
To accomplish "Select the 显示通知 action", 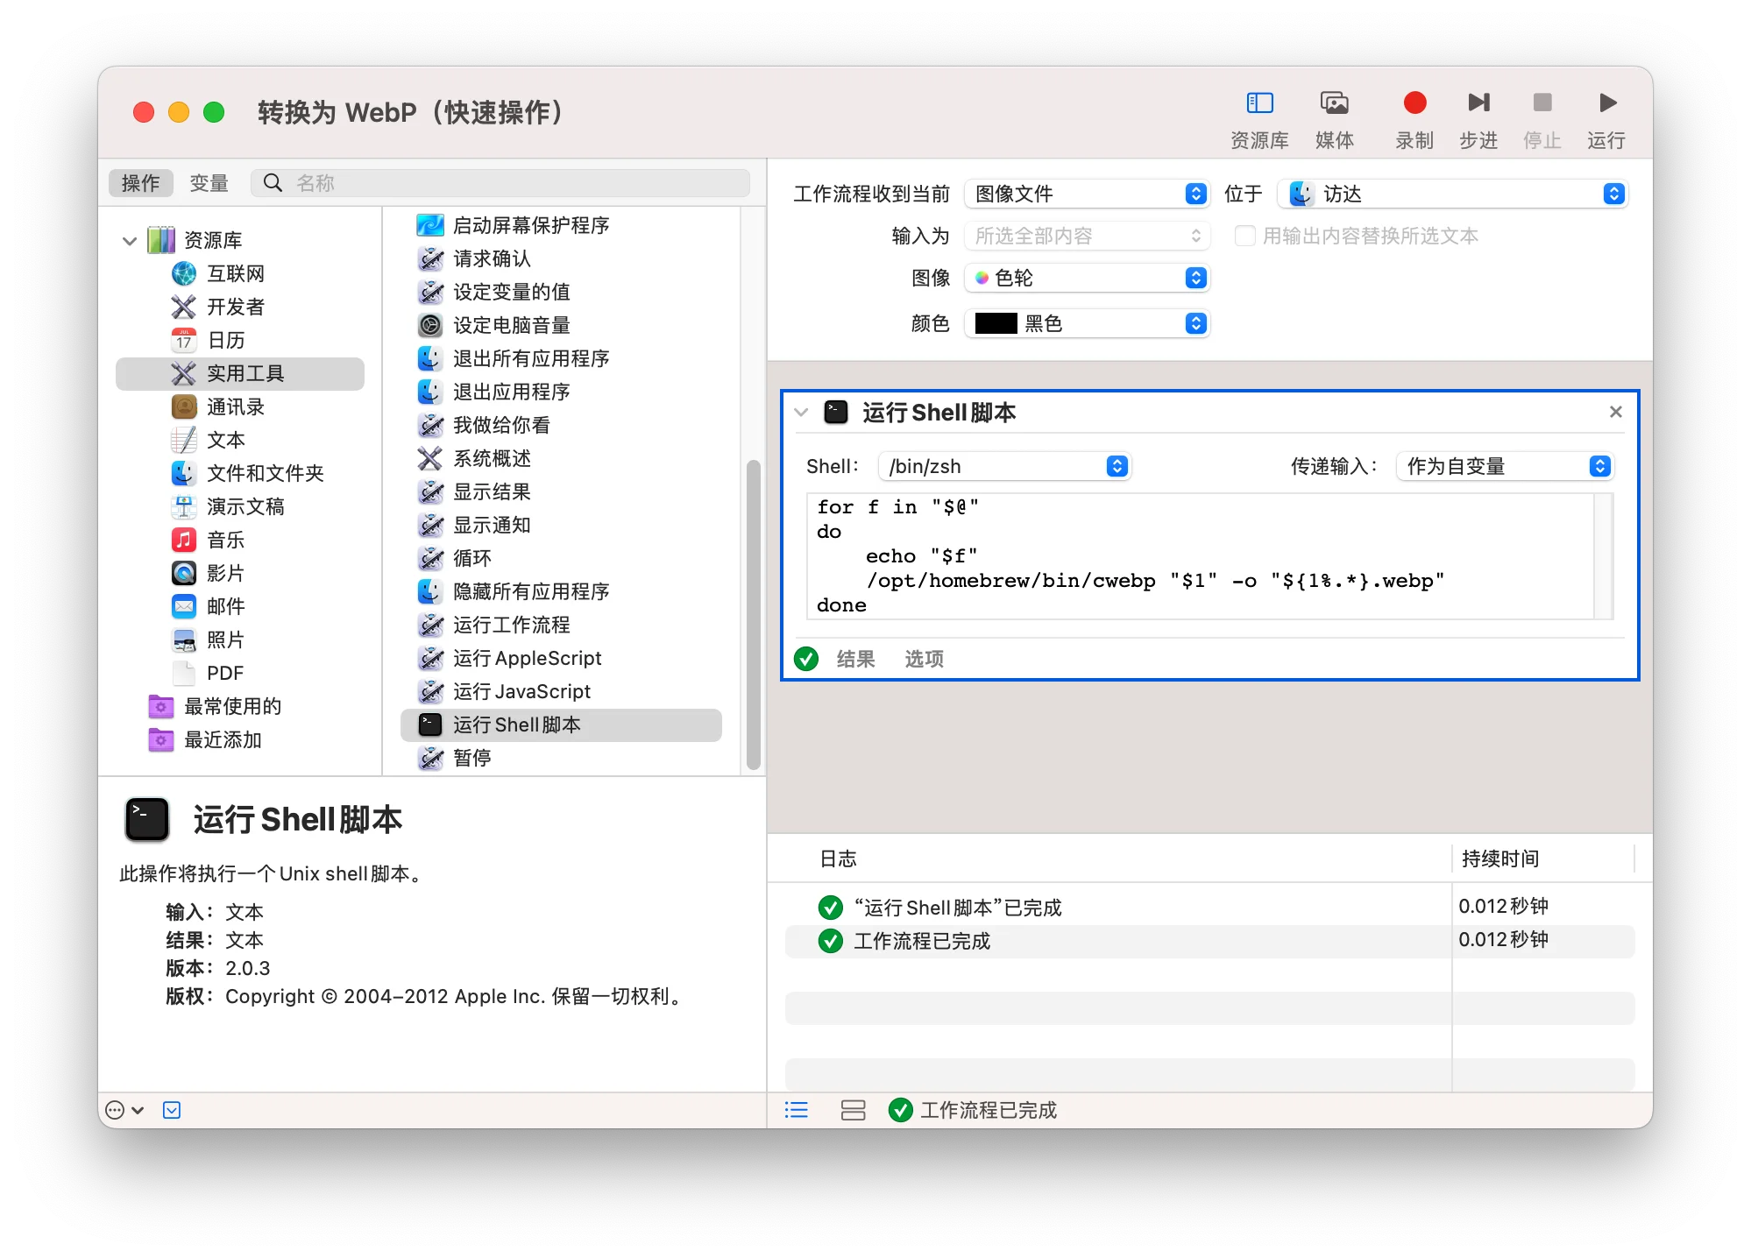I will [561, 525].
